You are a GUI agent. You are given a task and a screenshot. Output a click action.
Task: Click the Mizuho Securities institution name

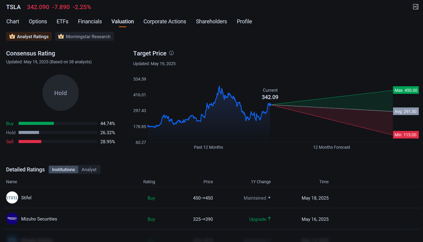coord(39,219)
